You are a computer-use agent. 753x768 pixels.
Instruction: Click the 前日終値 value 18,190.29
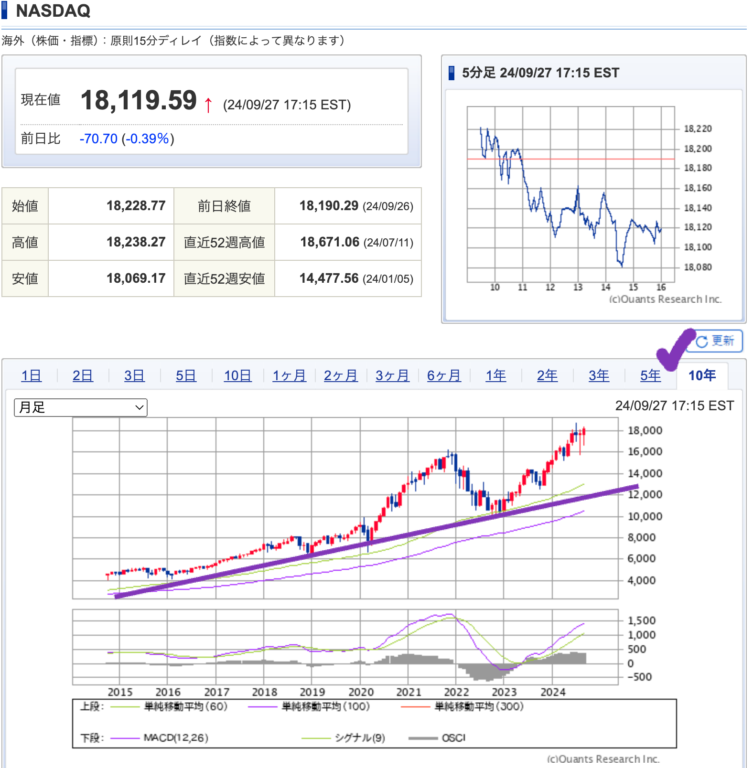pyautogui.click(x=329, y=206)
